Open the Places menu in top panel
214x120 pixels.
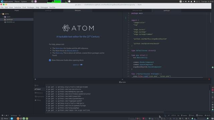point(17,1)
